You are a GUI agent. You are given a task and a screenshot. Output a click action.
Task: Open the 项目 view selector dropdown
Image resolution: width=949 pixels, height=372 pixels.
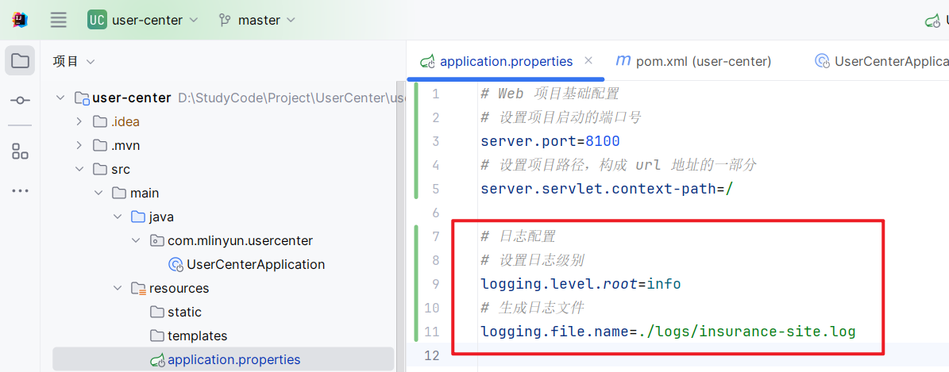tap(74, 61)
